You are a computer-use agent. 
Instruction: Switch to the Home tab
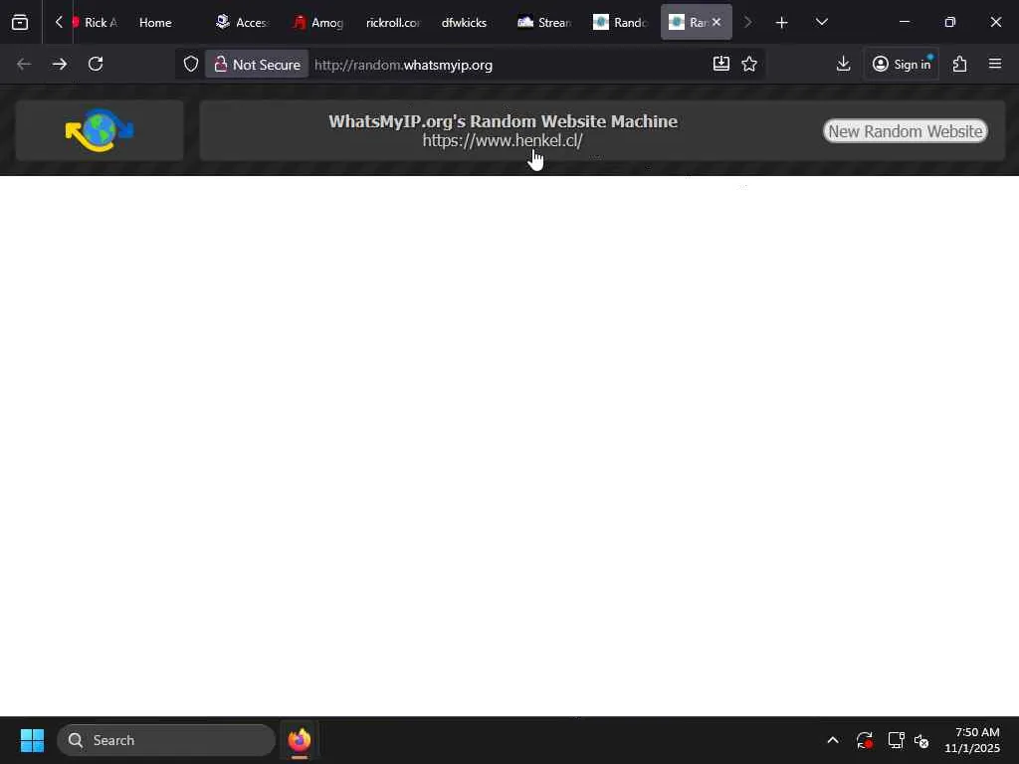155,22
